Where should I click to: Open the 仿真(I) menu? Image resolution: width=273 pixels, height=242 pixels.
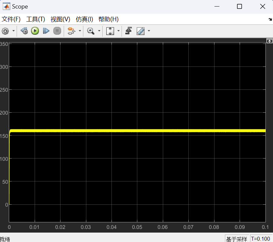pos(84,19)
